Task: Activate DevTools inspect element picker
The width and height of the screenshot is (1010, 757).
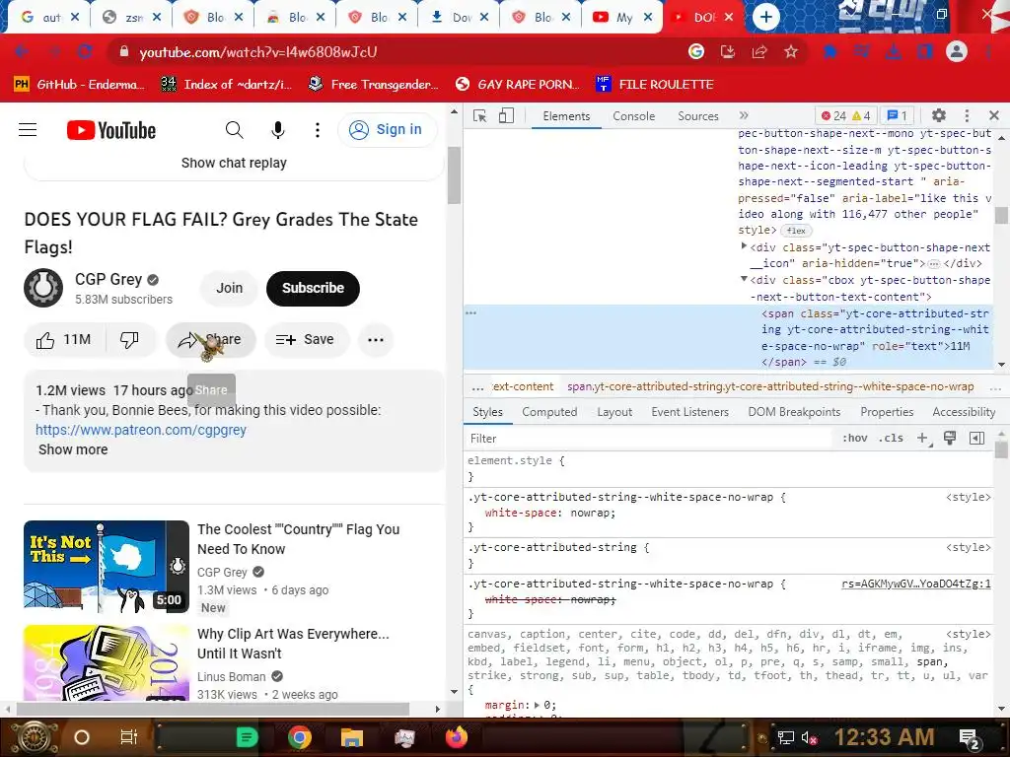Action: (x=480, y=116)
